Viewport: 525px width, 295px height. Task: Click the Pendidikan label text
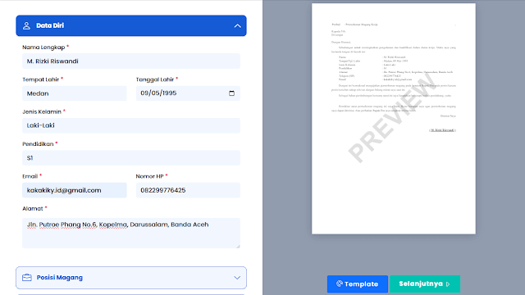tap(38, 144)
